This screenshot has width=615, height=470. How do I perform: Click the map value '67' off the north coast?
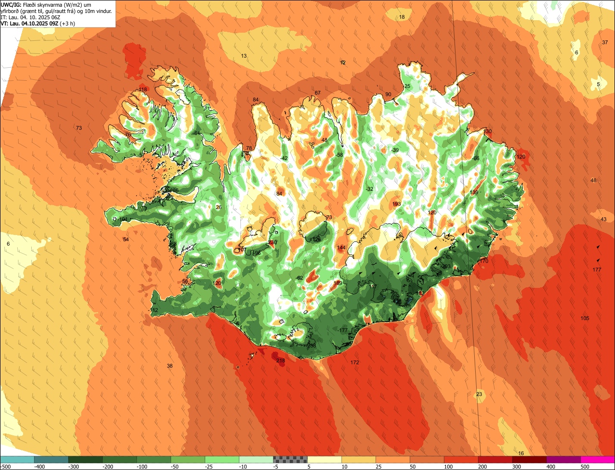pos(318,93)
